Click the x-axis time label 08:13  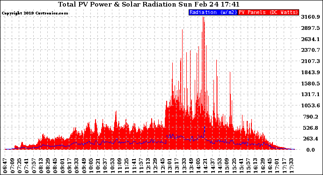point(41,166)
